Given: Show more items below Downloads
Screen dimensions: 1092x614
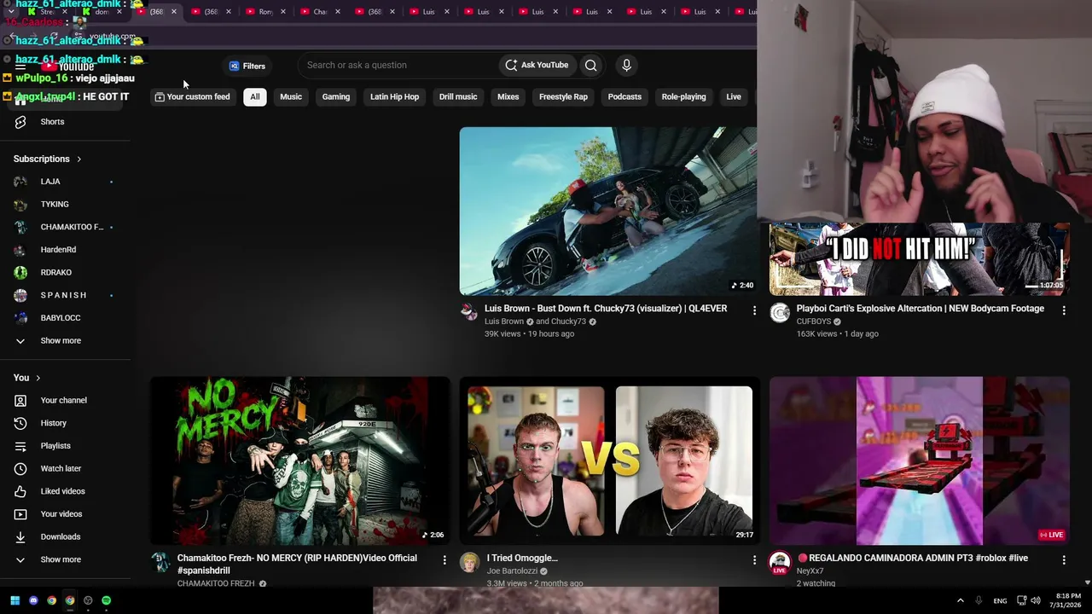Looking at the screenshot, I should [x=66, y=559].
